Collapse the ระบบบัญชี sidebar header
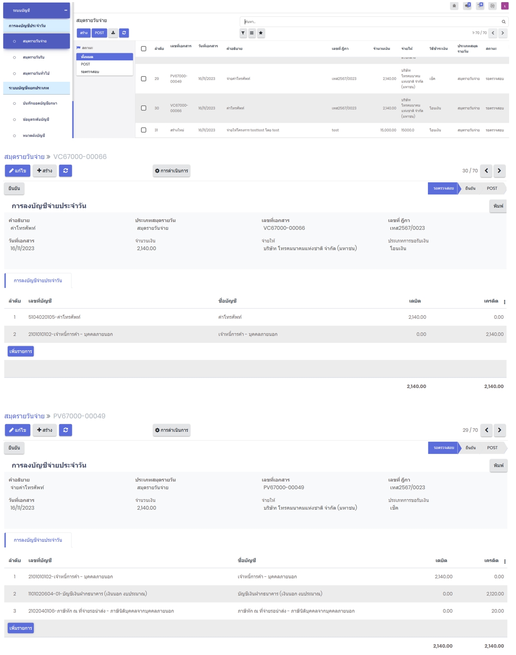516x655 pixels. 37,10
